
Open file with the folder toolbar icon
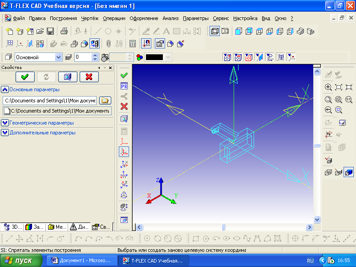click(x=40, y=31)
